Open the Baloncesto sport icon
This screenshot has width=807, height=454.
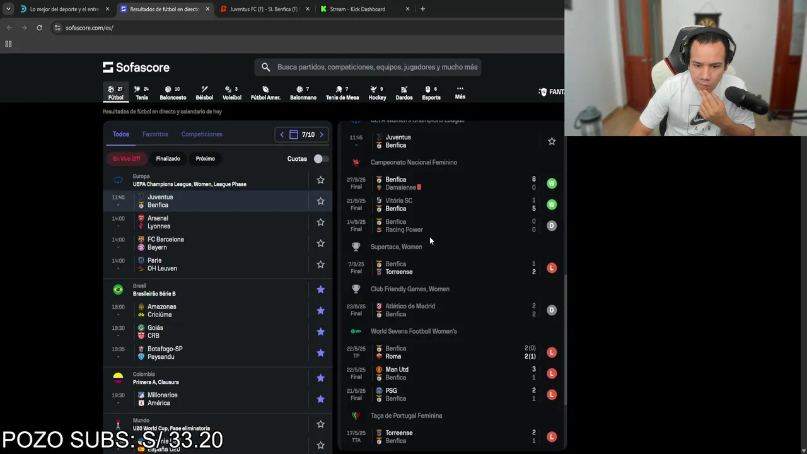point(173,93)
